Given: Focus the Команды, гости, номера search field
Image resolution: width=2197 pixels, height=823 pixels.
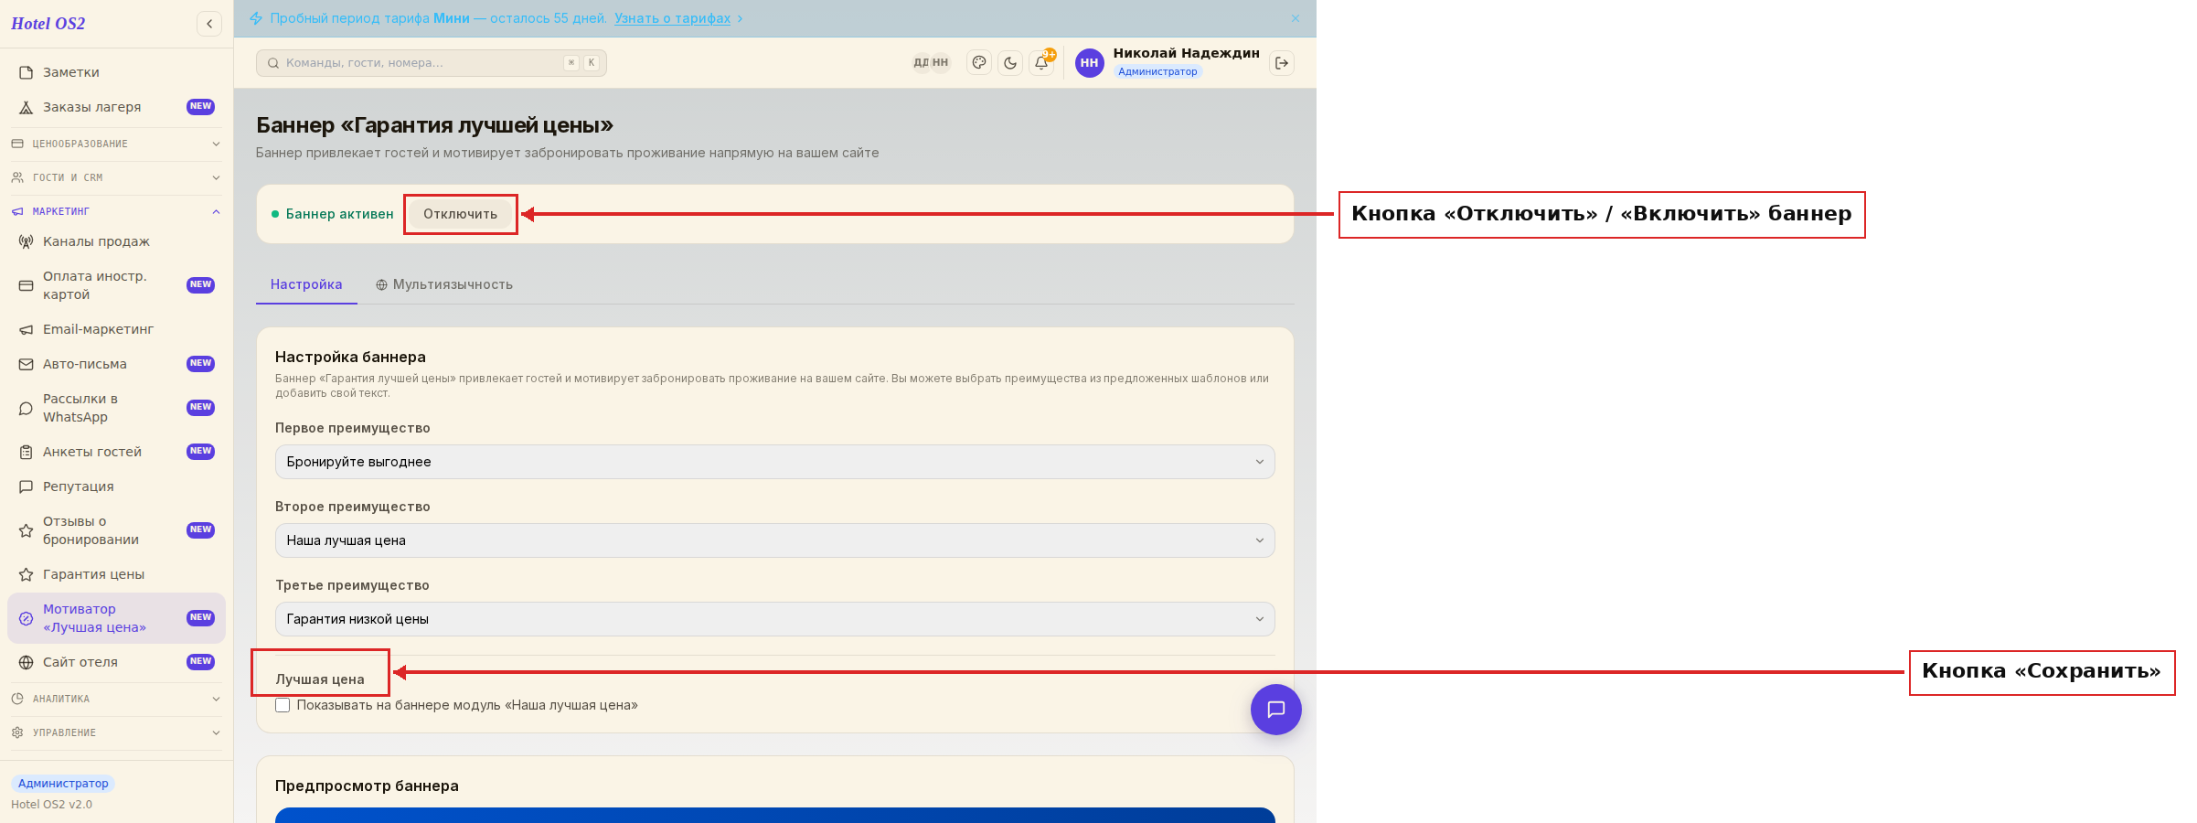Looking at the screenshot, I should pos(432,63).
